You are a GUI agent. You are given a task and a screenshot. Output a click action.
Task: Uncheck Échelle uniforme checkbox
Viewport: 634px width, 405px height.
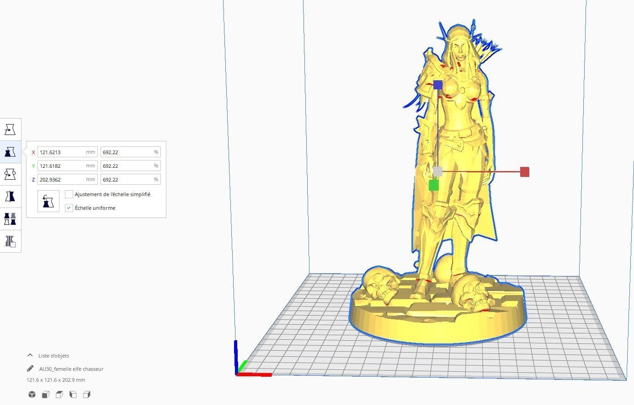click(69, 208)
